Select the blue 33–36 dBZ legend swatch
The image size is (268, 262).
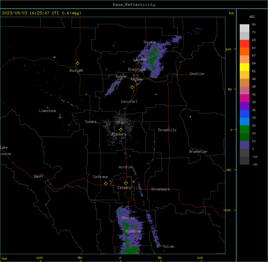[x=244, y=114]
